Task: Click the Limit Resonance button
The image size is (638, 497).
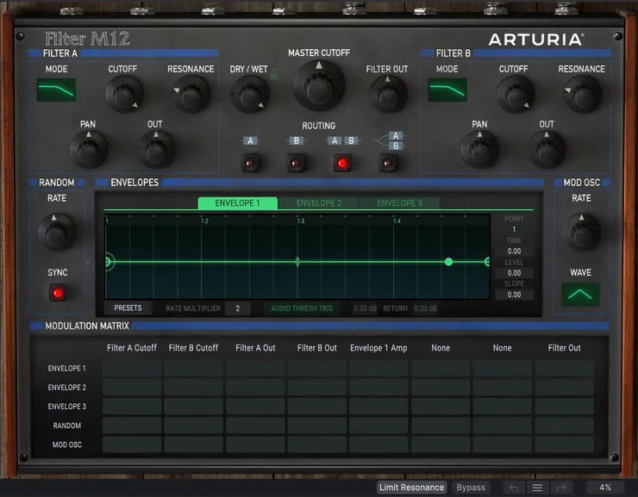Action: pyautogui.click(x=412, y=488)
